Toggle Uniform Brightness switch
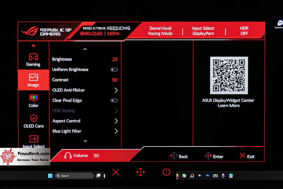The height and width of the screenshot is (189, 283). (114, 70)
